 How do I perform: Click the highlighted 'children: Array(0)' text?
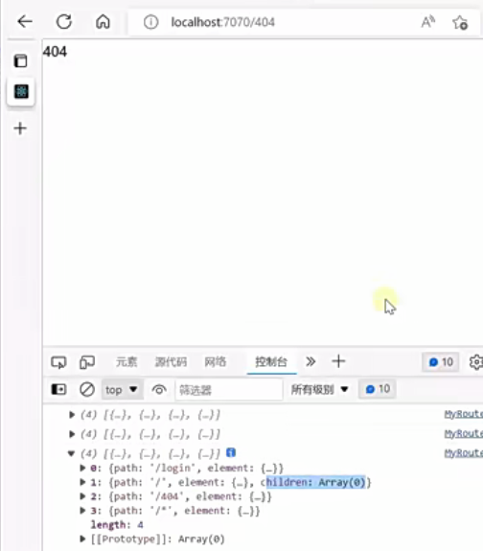(x=316, y=482)
